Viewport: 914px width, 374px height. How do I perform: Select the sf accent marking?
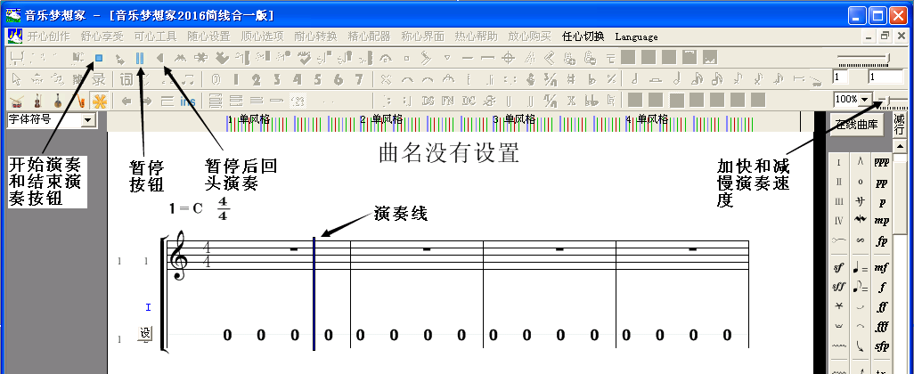click(x=838, y=268)
